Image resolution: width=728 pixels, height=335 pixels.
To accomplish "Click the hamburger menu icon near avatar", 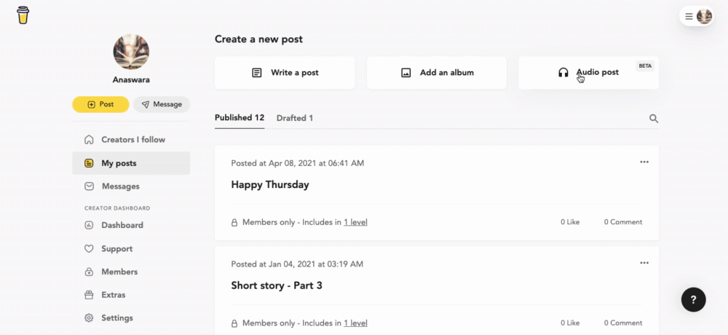I will 689,16.
